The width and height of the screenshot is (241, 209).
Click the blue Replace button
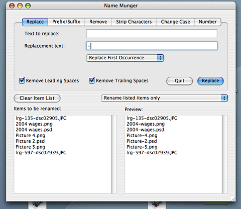click(x=210, y=81)
